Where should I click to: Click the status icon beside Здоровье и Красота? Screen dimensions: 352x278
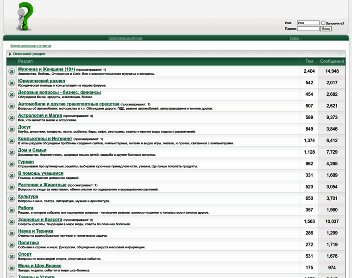[x=12, y=221]
